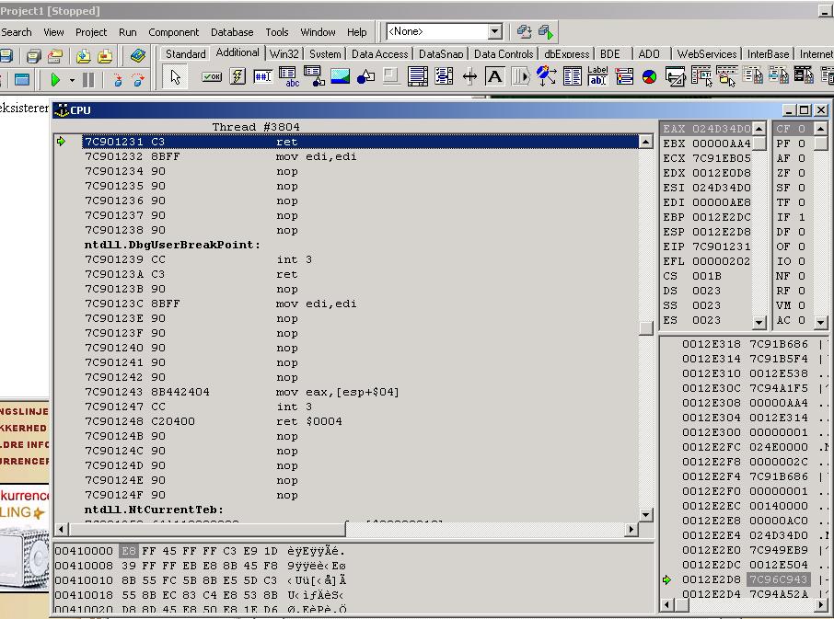Switch to the Win32 palette tab
Image resolution: width=834 pixels, height=619 pixels.
pyautogui.click(x=284, y=54)
